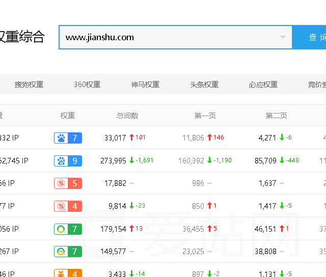The image size is (326, 277).
Task: Click first page value 36,455
Action: 193,229
